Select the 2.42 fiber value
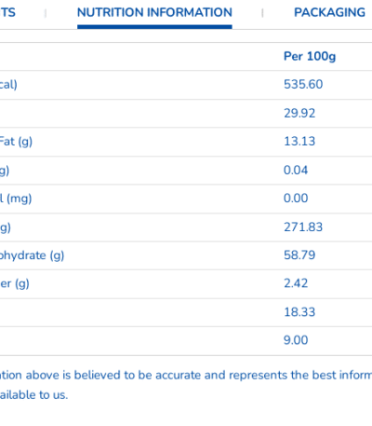The height and width of the screenshot is (426, 372). (x=296, y=283)
